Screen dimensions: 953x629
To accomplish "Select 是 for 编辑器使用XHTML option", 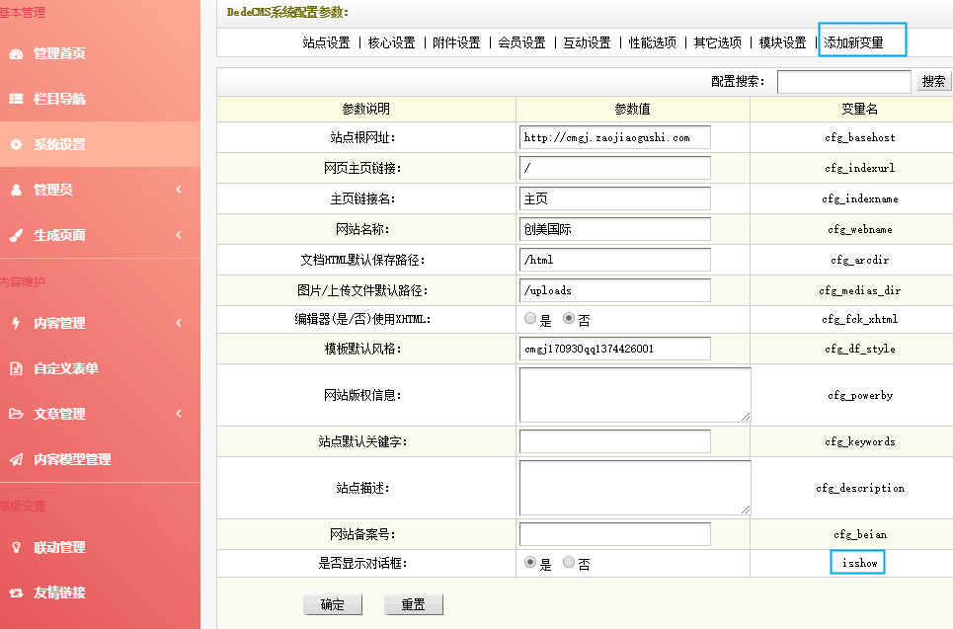I will point(530,319).
